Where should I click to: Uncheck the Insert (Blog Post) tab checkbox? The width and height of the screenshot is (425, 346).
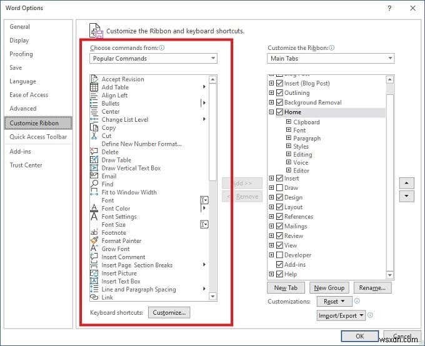click(x=280, y=83)
